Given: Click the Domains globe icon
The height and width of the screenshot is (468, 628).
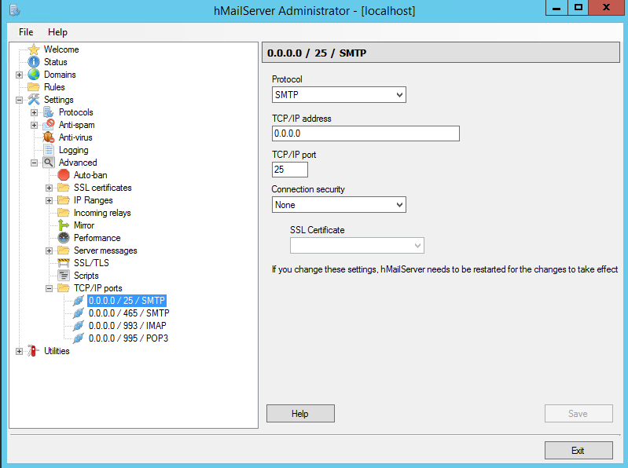Looking at the screenshot, I should point(34,75).
